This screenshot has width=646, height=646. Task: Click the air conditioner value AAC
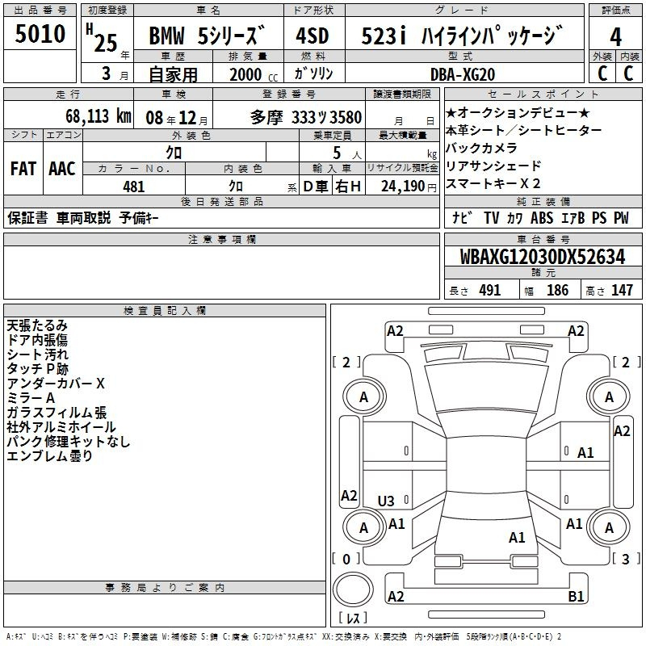pos(62,169)
